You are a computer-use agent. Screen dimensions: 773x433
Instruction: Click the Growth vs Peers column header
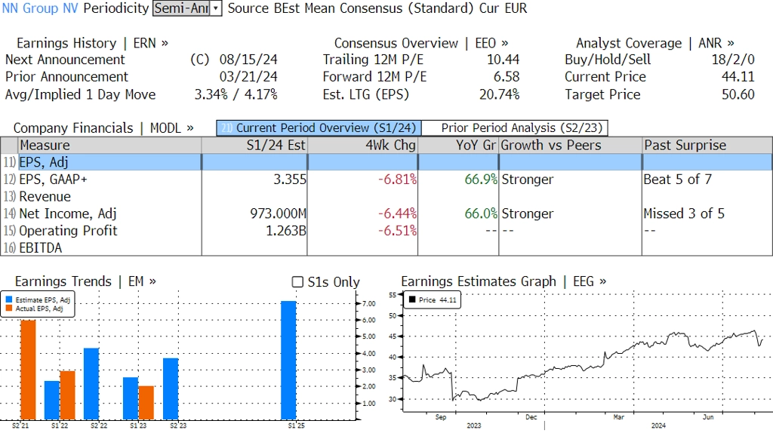(x=571, y=146)
